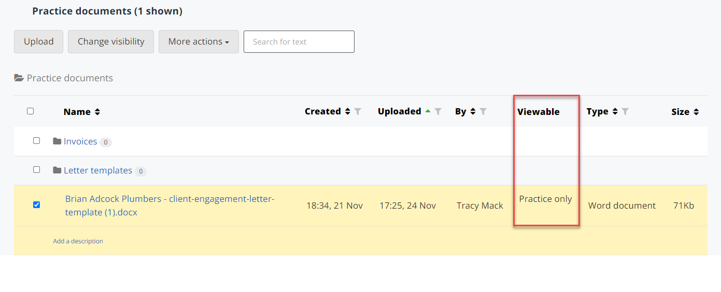The width and height of the screenshot is (721, 292).
Task: Open the Type column filter funnel
Action: pyautogui.click(x=625, y=111)
